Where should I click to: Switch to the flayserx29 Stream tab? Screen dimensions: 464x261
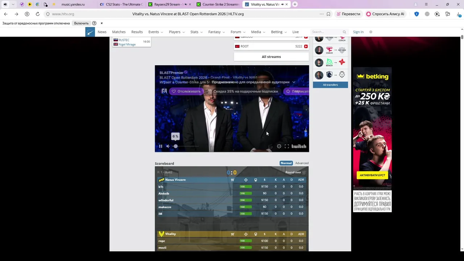(x=170, y=4)
